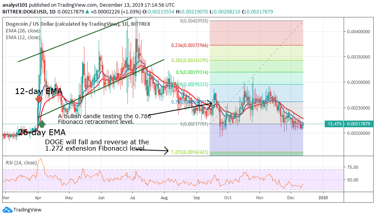This screenshot has height=217, width=376.
Task: Select the 0.236 Fibonacci level label
Action: pos(189,45)
